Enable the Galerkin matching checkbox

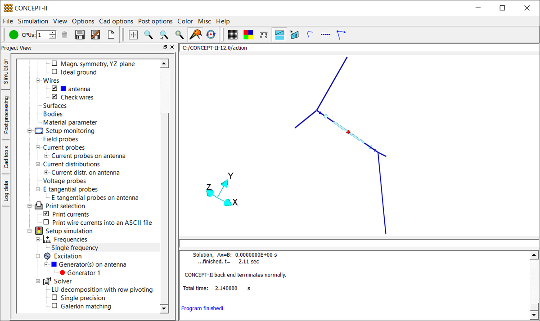tap(54, 306)
